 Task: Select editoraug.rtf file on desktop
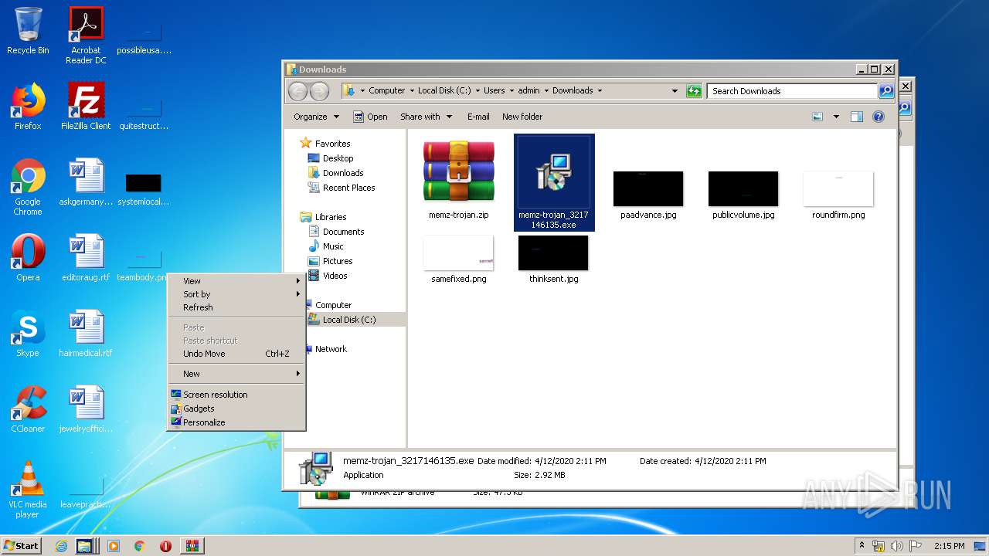[x=86, y=258]
